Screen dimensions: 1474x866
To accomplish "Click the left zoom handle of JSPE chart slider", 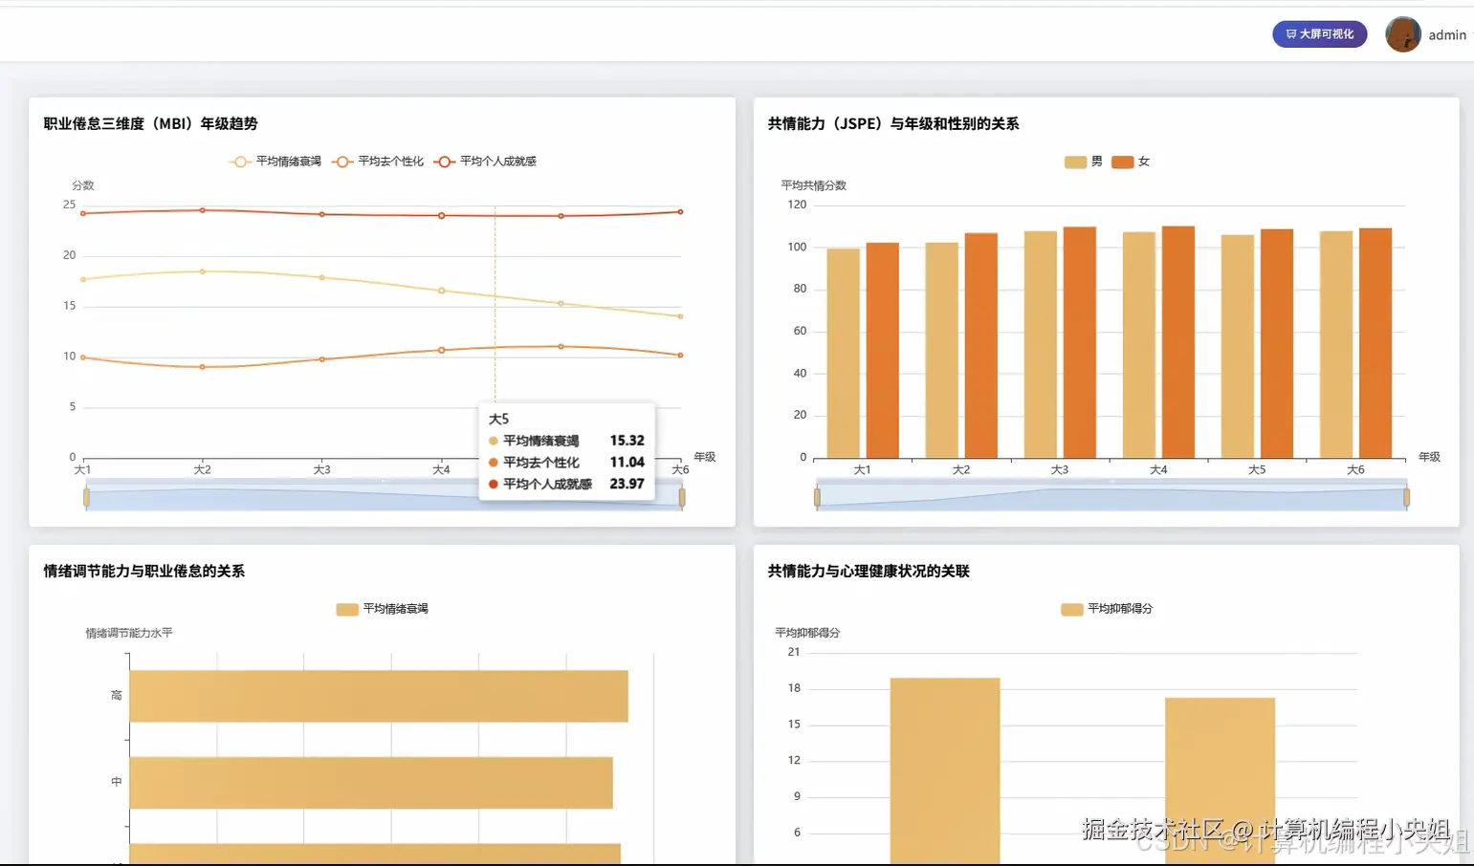I will [817, 497].
